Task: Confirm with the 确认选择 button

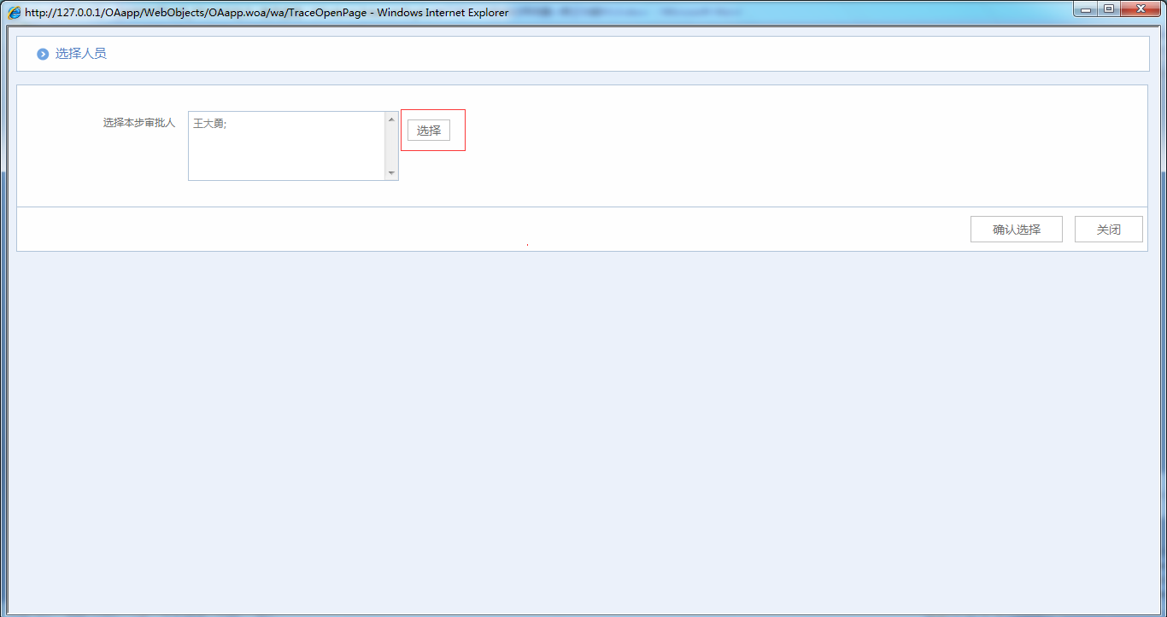Action: coord(1016,230)
